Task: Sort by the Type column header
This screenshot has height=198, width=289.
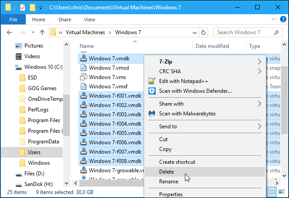Action: coord(254,46)
